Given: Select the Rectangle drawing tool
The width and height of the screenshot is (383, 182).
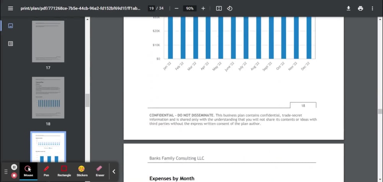Looking at the screenshot, I should tap(64, 171).
